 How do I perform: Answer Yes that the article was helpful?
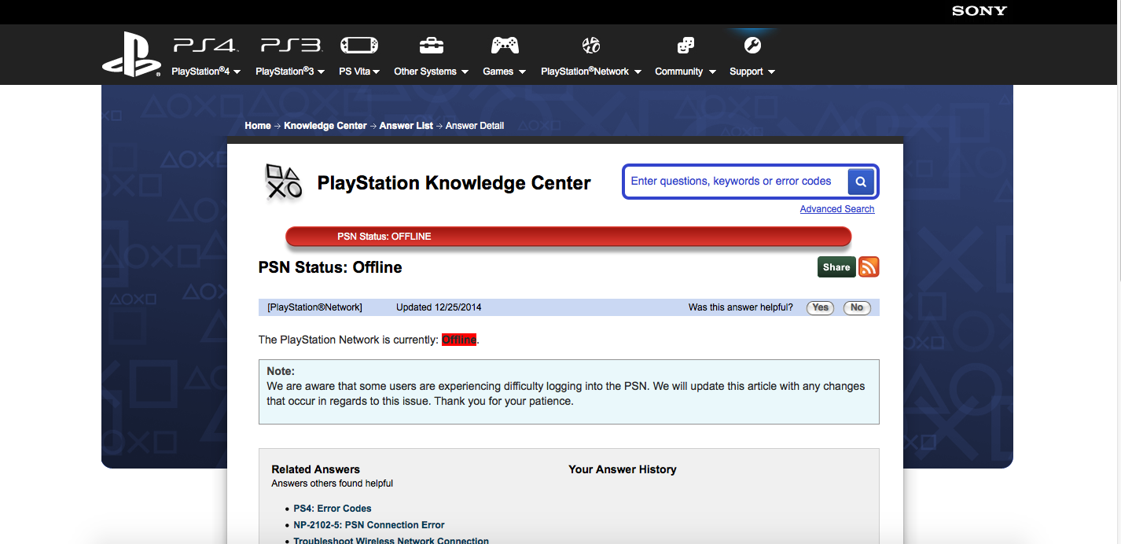tap(820, 307)
